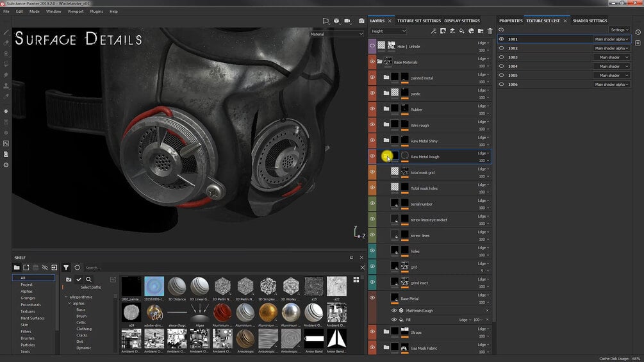The width and height of the screenshot is (644, 362).
Task: Select the Grunges shelf category
Action: (x=28, y=298)
